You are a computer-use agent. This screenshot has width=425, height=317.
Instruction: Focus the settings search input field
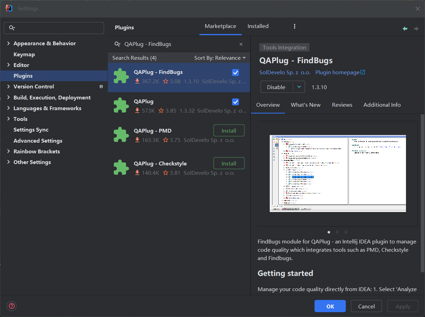(x=54, y=28)
